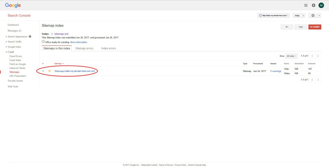This screenshot has width=329, height=167.
Task: Click the red RESUBMIT button
Action: 315,27
